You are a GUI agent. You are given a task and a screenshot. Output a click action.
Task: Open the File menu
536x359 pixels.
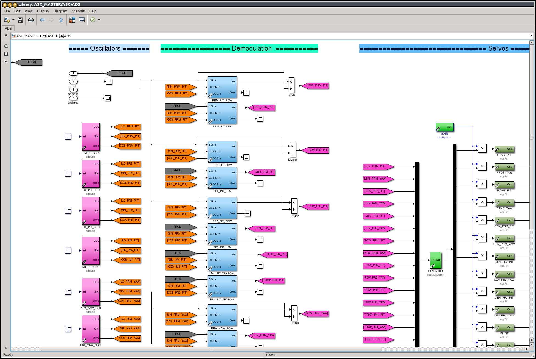coord(7,11)
